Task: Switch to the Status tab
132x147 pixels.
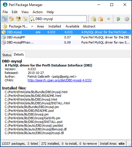Action: pos(7,55)
